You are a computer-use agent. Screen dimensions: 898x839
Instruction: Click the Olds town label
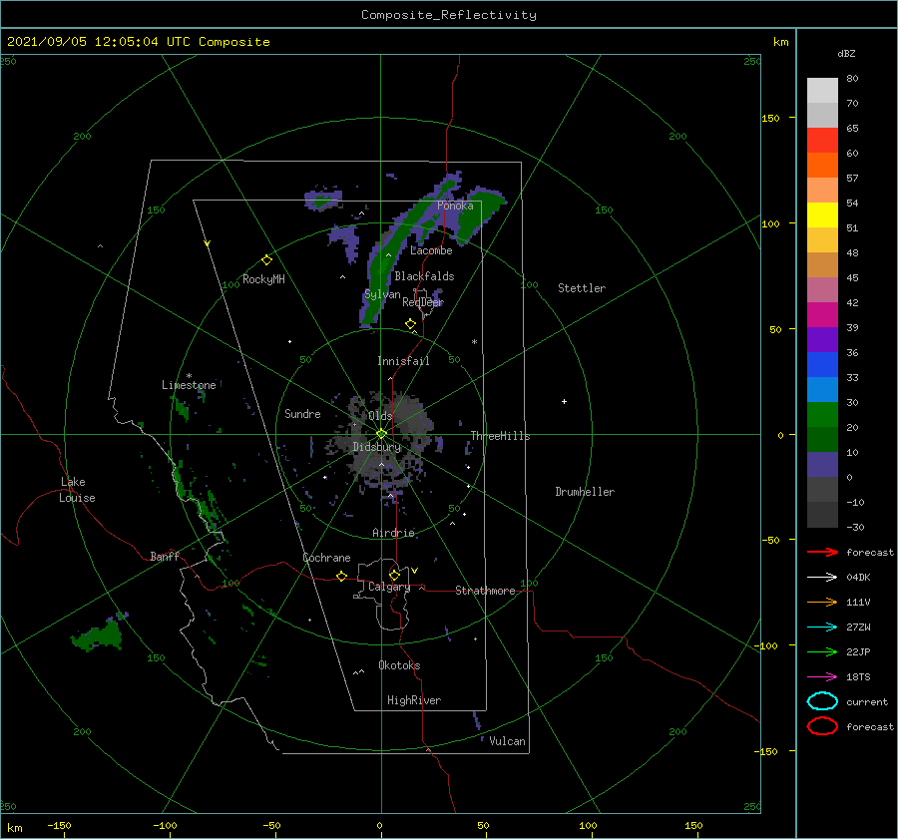pyautogui.click(x=380, y=416)
